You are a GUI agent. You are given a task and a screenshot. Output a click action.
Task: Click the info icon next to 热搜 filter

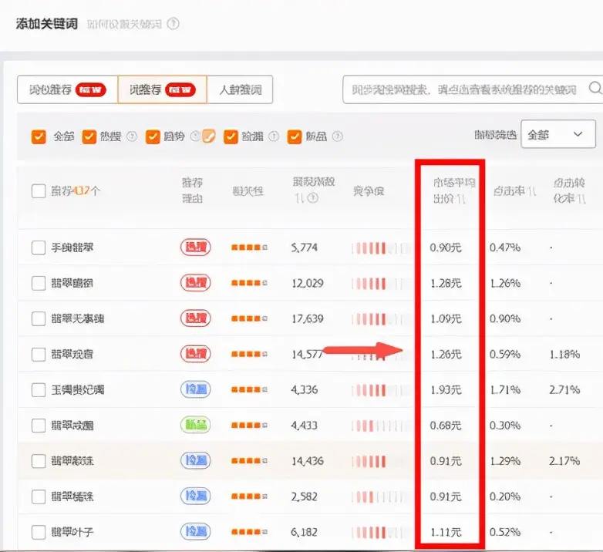tap(132, 136)
